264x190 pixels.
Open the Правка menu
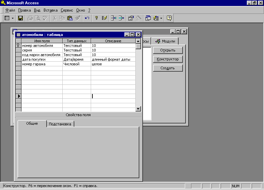[x=24, y=10]
